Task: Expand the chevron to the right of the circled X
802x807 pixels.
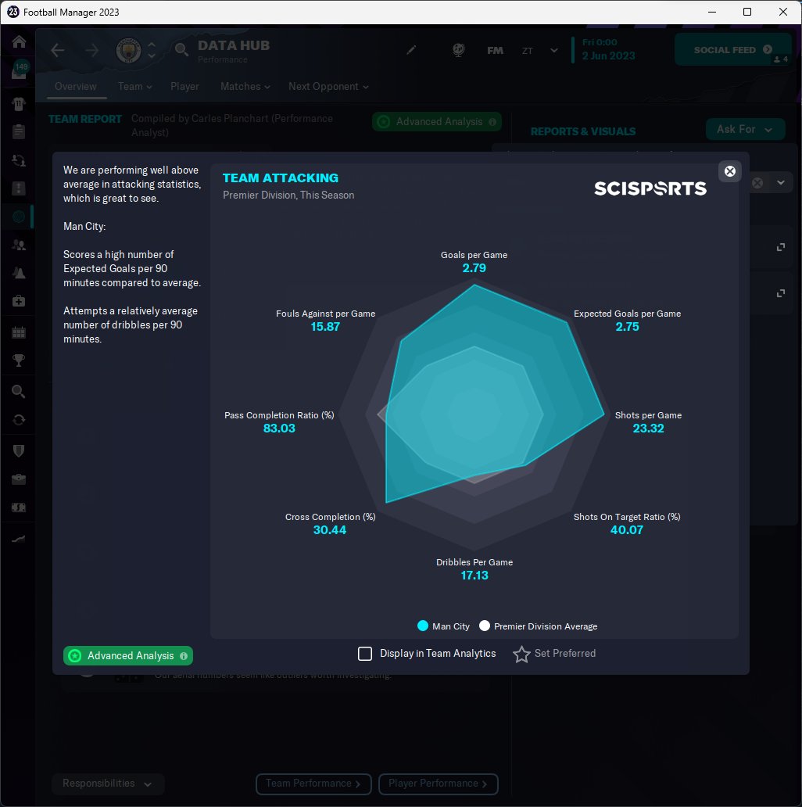Action: [781, 183]
